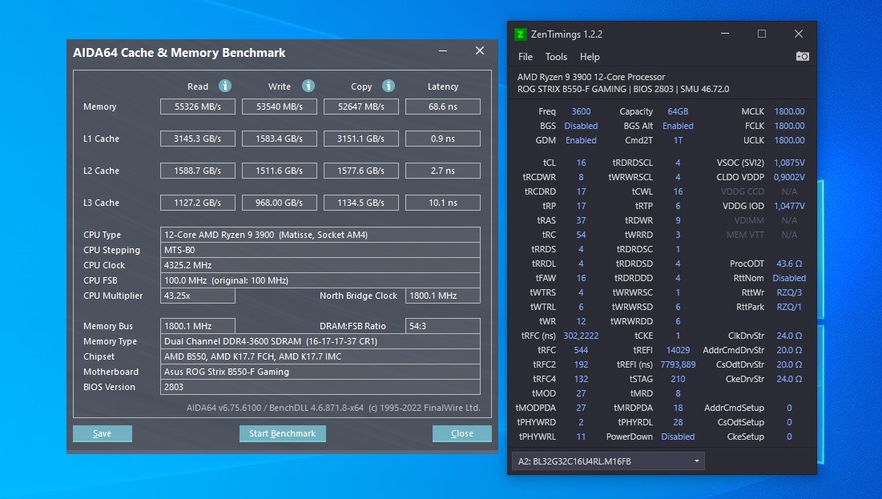
Task: Click the CPU FSB 100.0 MHz field
Action: point(320,280)
